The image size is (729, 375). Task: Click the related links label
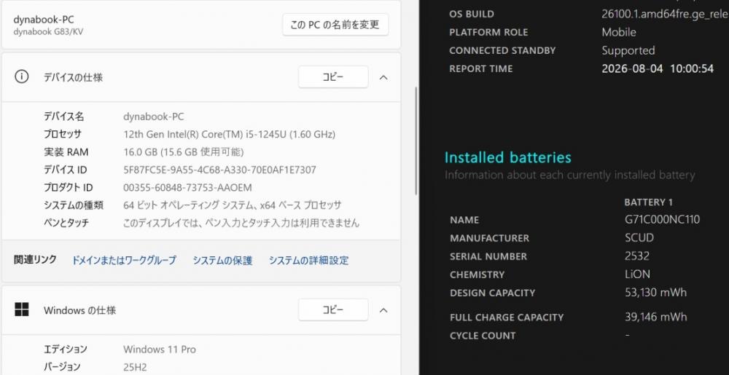[35, 259]
